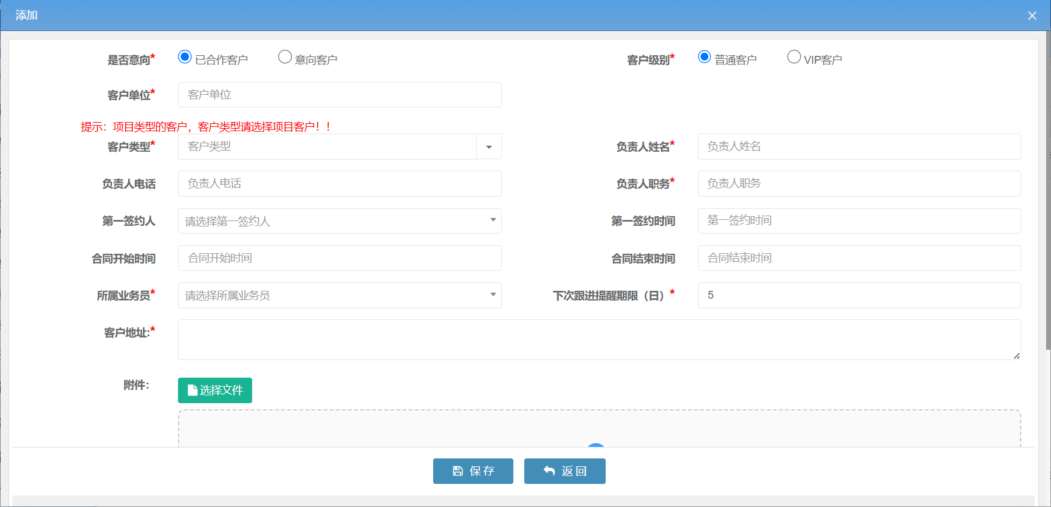
Task: Click the 合同开始时间 date input
Action: pos(340,258)
